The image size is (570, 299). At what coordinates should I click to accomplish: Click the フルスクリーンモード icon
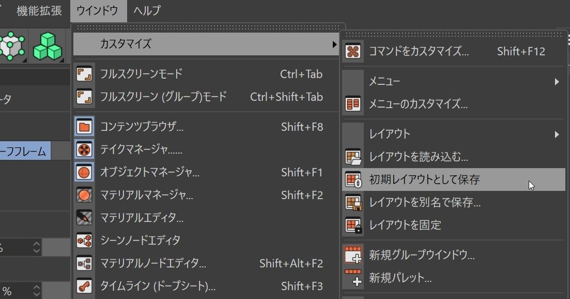84,74
